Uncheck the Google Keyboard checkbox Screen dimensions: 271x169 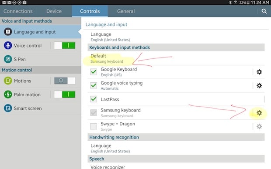pyautogui.click(x=94, y=72)
